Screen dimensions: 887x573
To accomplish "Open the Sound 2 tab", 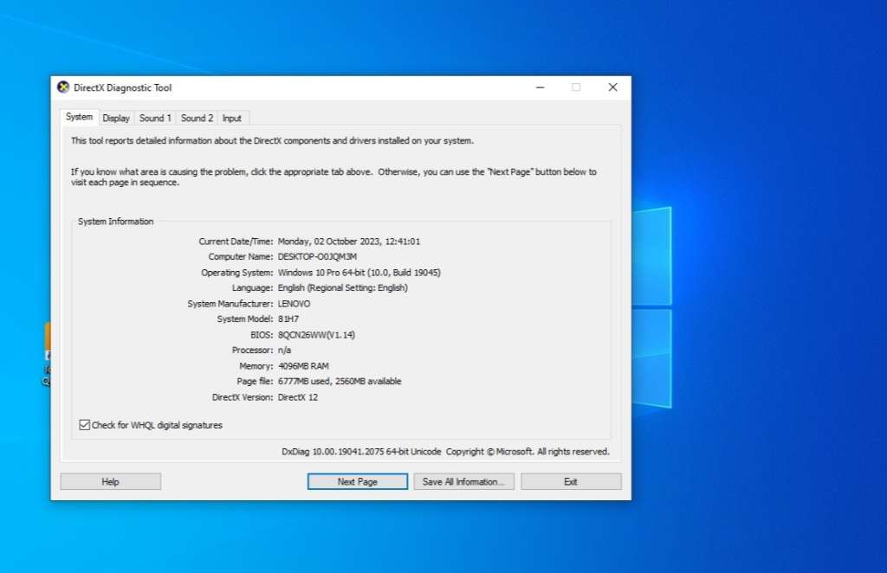I will [x=196, y=118].
